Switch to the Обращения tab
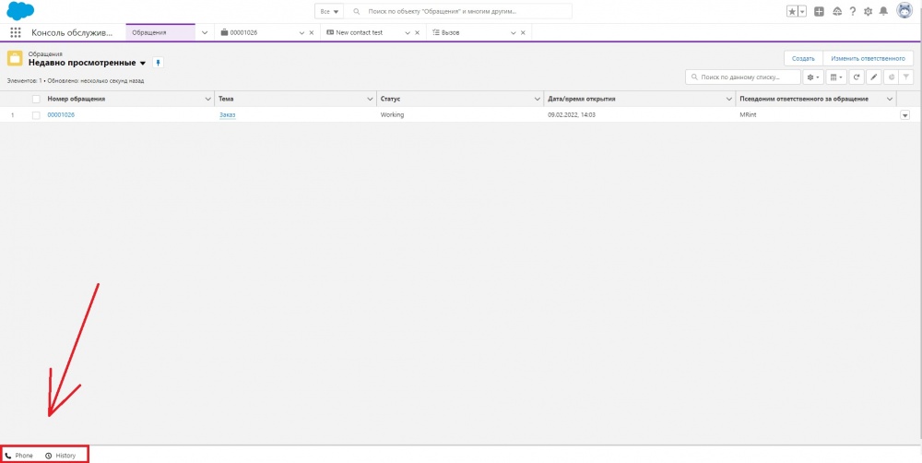Image resolution: width=922 pixels, height=463 pixels. (160, 33)
